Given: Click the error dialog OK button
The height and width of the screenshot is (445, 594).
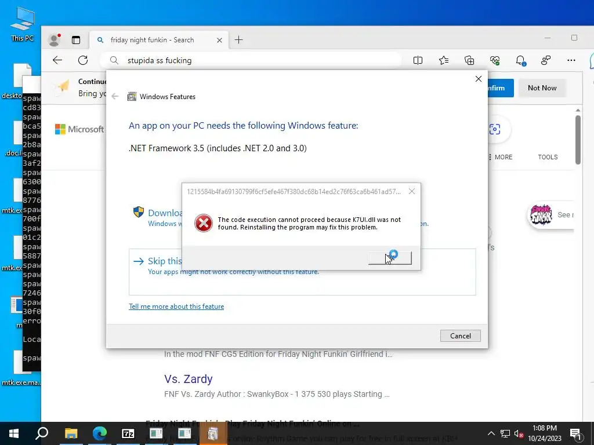Looking at the screenshot, I should (390, 258).
